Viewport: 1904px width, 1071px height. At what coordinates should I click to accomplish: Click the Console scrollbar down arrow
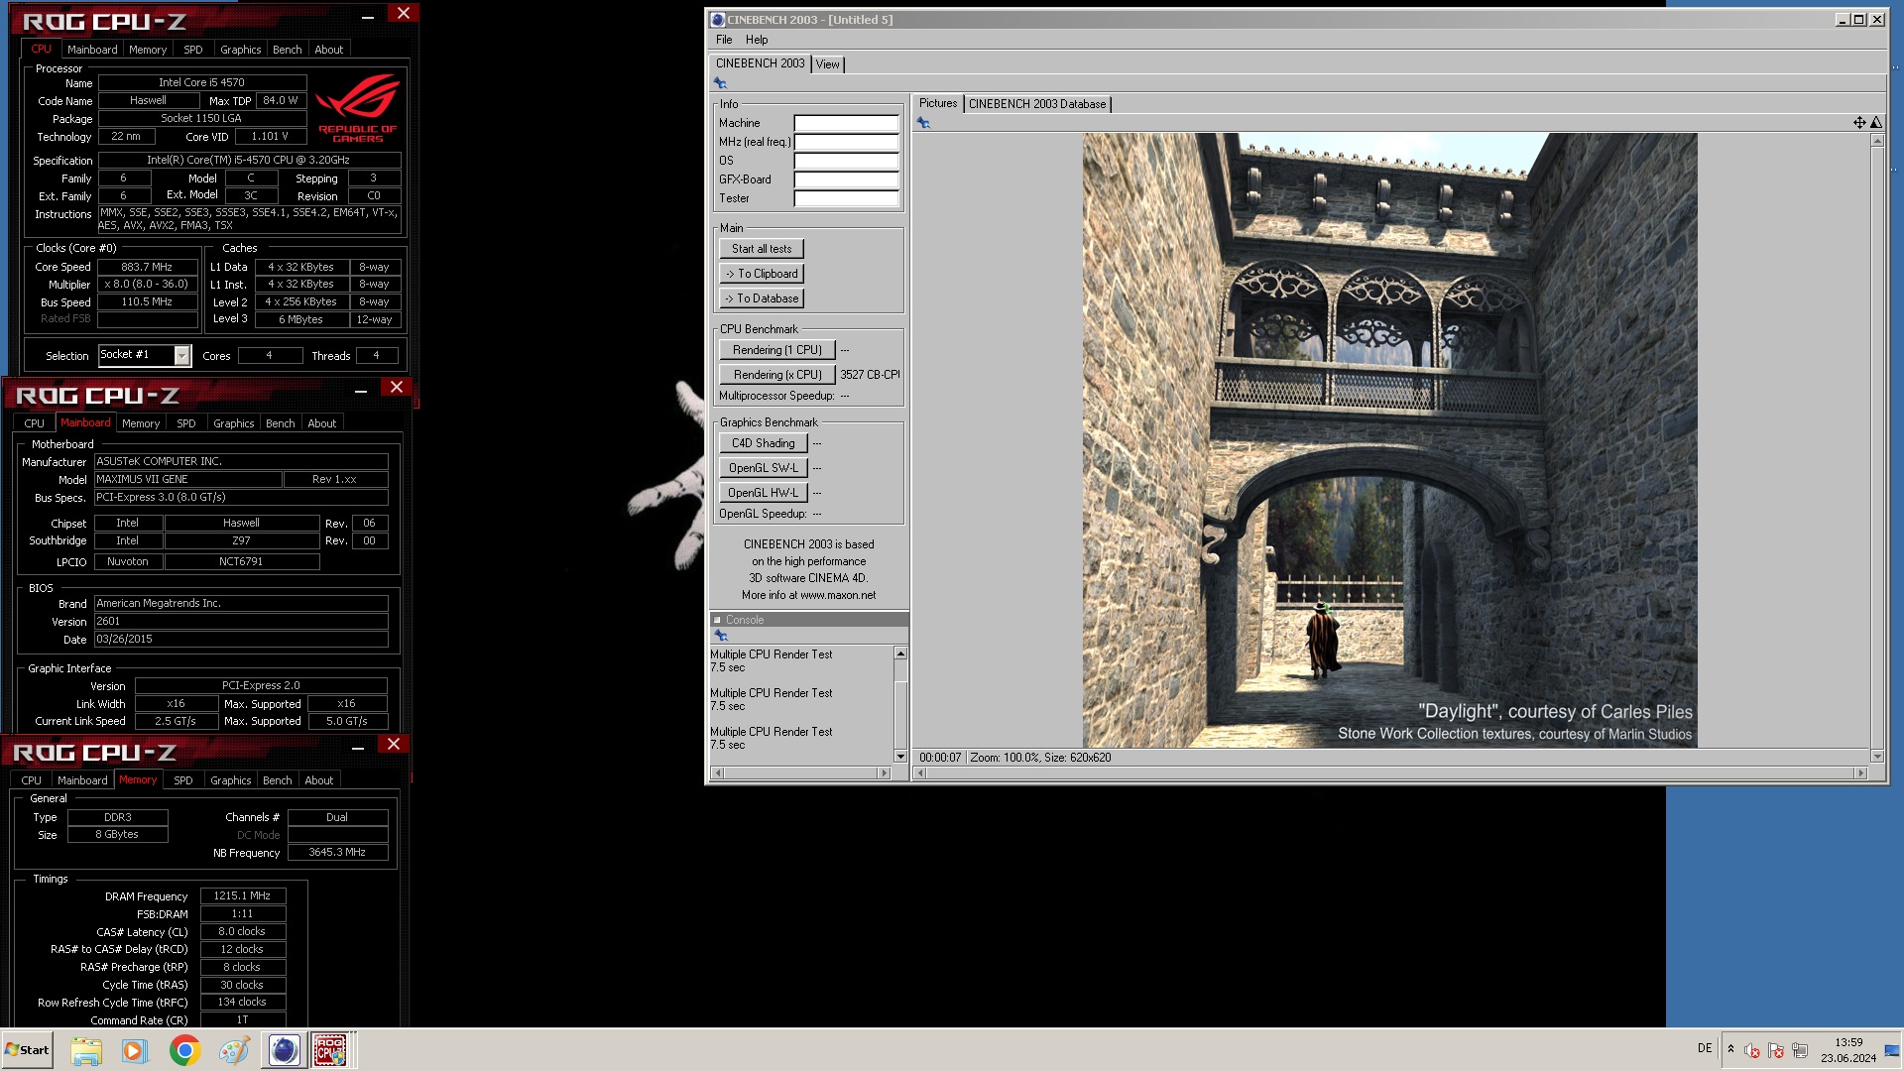coord(900,757)
